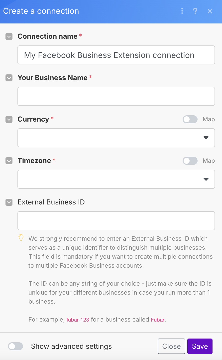Enable the Map toggle for Currency

click(x=190, y=119)
